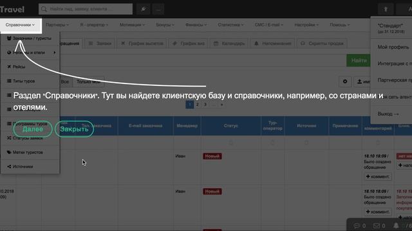The height and width of the screenshot is (231, 412).
Task: Open the СМС / E-mail menu
Action: (x=269, y=25)
